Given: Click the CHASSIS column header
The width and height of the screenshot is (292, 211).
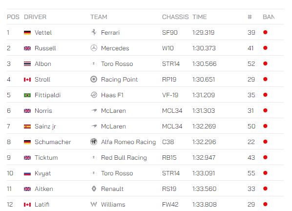Looking at the screenshot, I should 175,17.
